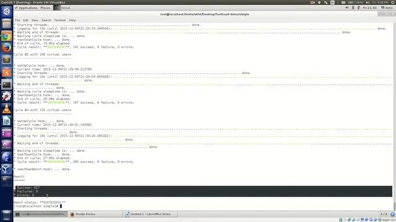396x222 pixels.
Task: Click 'Cycle #2 with 100 virtual users' line
Action: point(43,54)
